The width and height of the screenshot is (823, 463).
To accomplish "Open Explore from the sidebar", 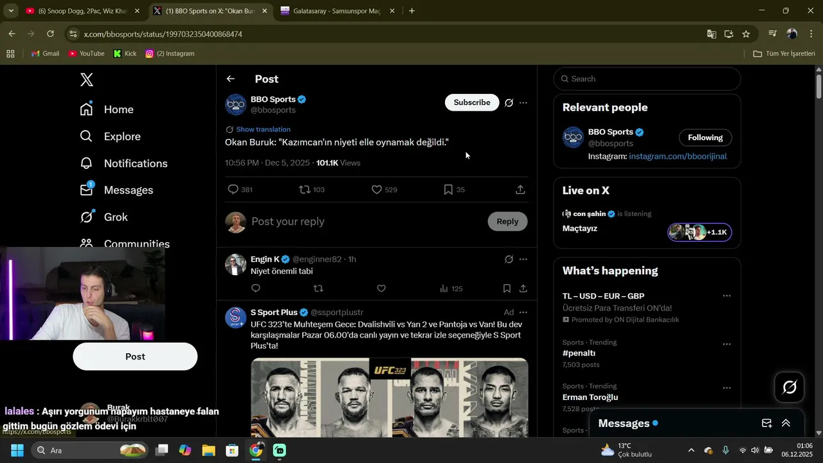I will [x=110, y=136].
